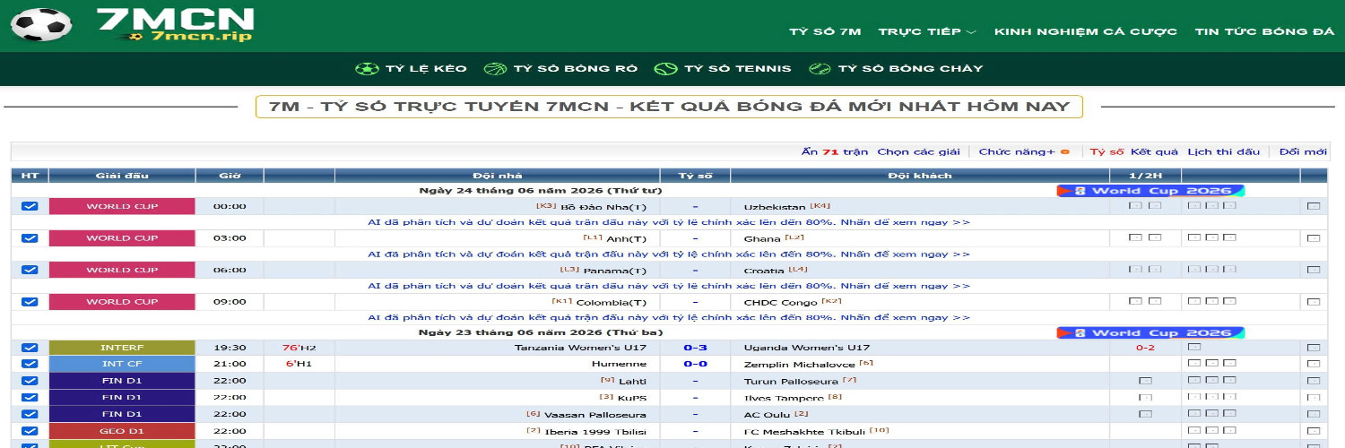Open Tin tức bóng đá menu item
This screenshot has width=1345, height=448.
tap(1265, 31)
